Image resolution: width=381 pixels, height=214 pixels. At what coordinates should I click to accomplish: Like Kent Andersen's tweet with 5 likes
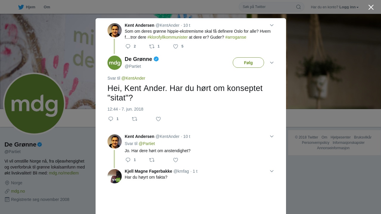176,46
